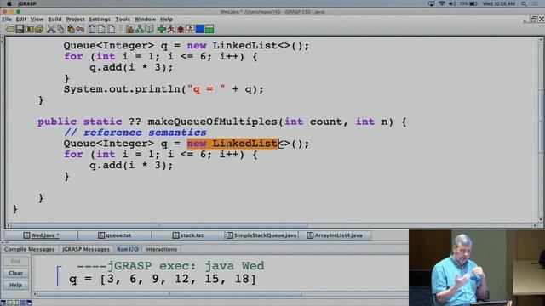The height and width of the screenshot is (306, 545).
Task: Click the "makeQueueOfMultiples" method name
Action: click(212, 122)
